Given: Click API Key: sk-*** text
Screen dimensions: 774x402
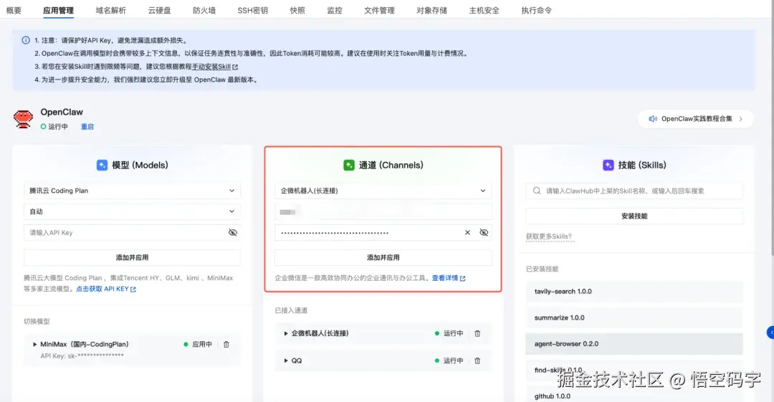Looking at the screenshot, I should point(82,355).
